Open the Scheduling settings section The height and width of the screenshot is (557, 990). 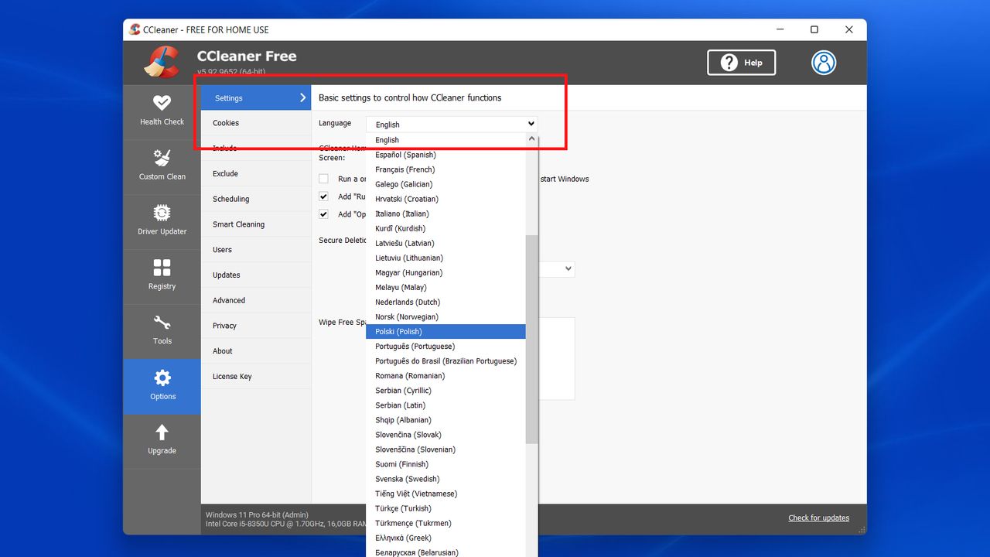pyautogui.click(x=234, y=198)
